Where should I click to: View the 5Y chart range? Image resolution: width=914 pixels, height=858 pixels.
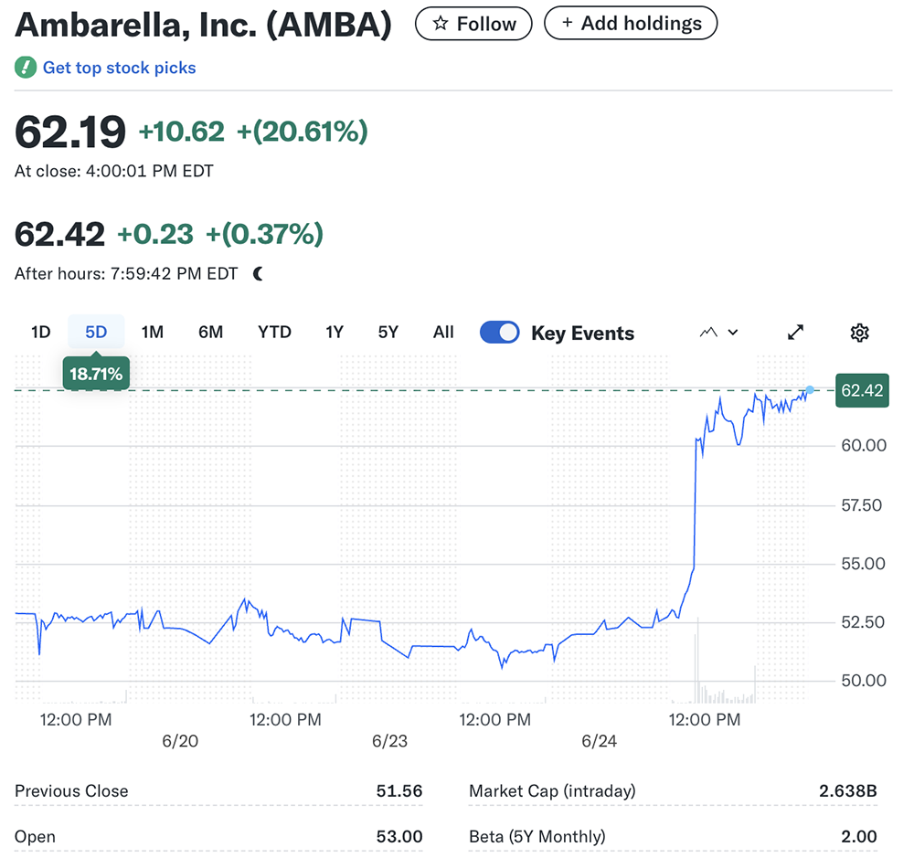tap(388, 333)
